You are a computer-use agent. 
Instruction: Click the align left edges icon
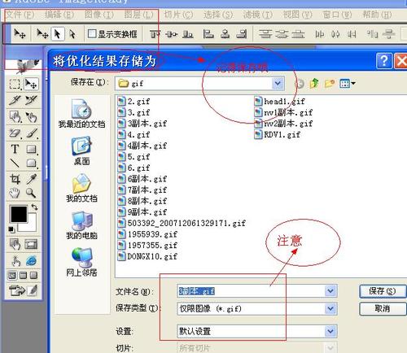tap(208, 34)
